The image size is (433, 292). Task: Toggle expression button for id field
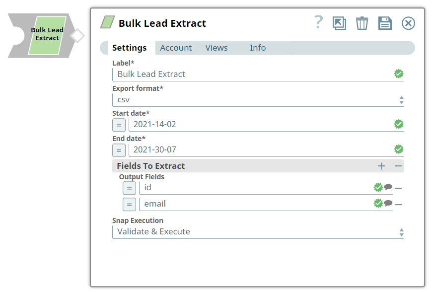(x=129, y=188)
